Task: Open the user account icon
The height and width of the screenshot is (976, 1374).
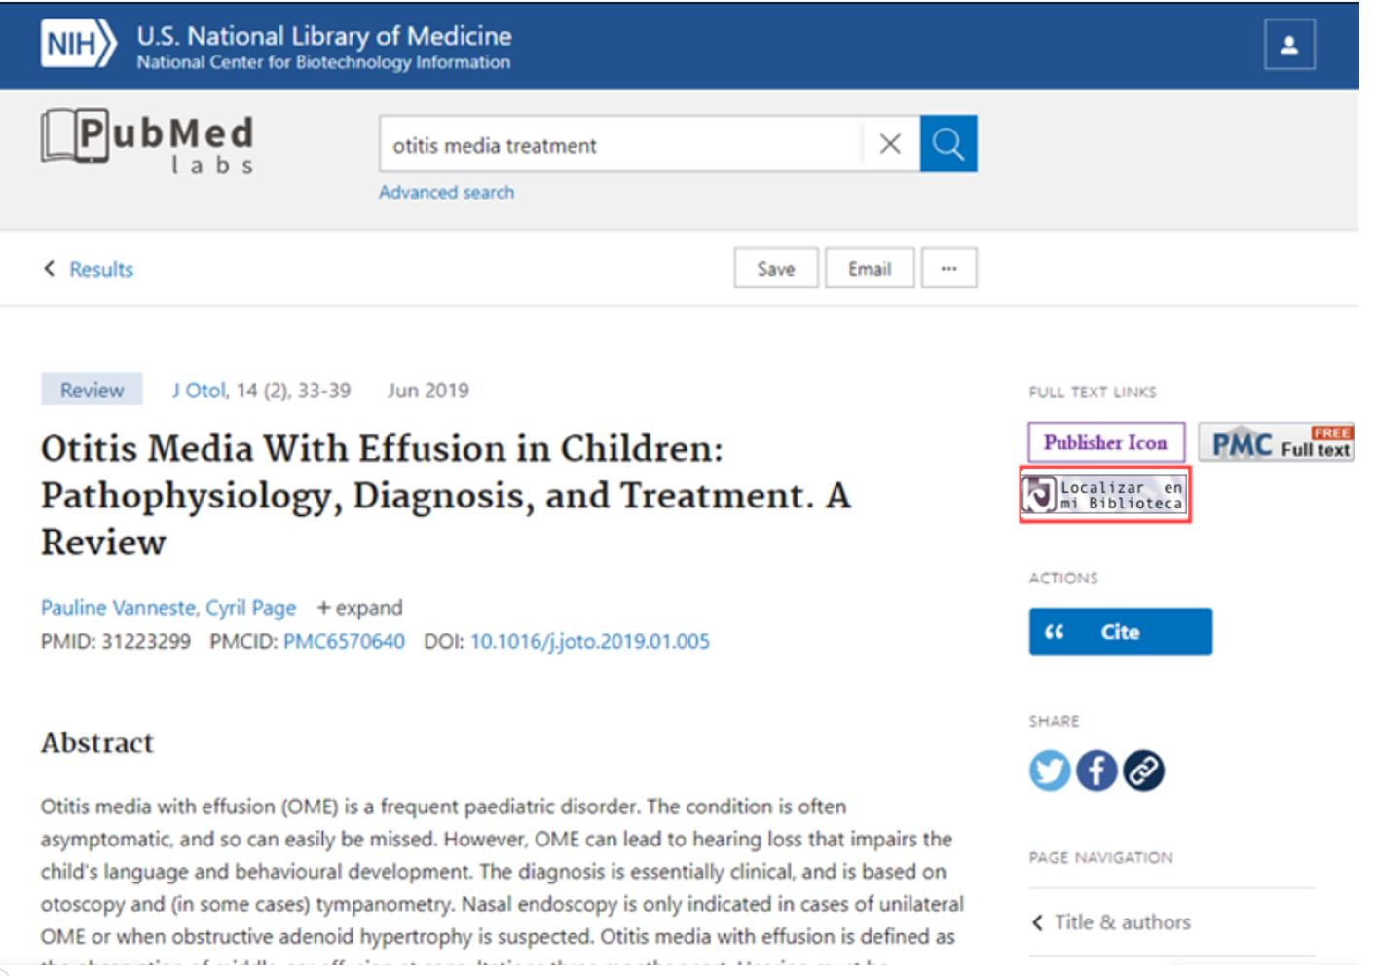Action: tap(1288, 45)
